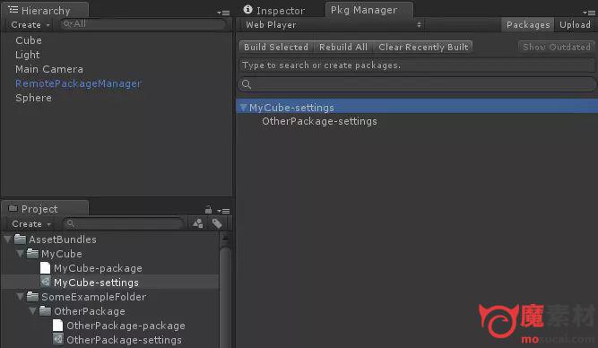The image size is (598, 348).
Task: Switch to the Inspector tab
Action: tap(274, 10)
